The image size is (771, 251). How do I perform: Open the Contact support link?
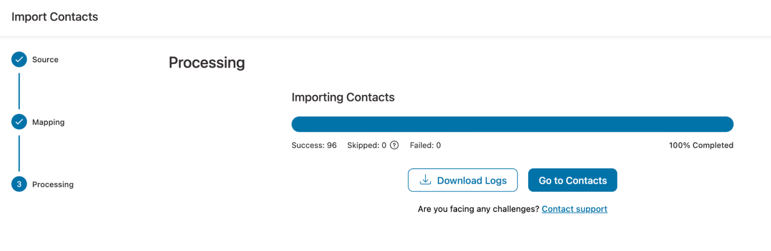(x=574, y=209)
